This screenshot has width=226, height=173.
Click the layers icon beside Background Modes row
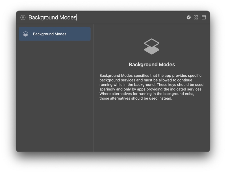(26, 34)
